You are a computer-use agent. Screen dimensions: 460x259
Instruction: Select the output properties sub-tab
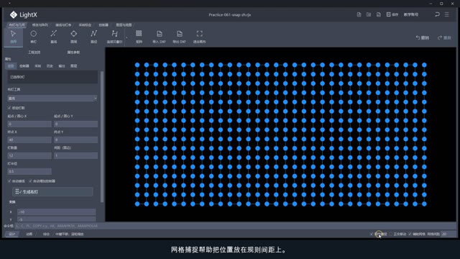point(62,66)
